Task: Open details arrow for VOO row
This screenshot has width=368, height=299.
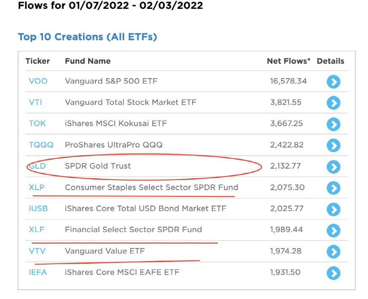Action: (x=333, y=82)
